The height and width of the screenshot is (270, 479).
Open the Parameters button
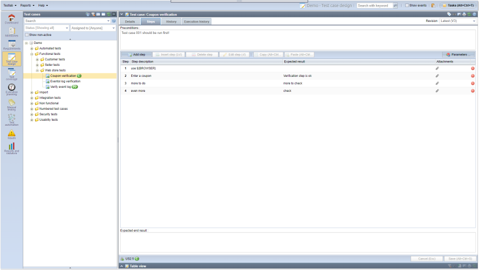pos(458,55)
